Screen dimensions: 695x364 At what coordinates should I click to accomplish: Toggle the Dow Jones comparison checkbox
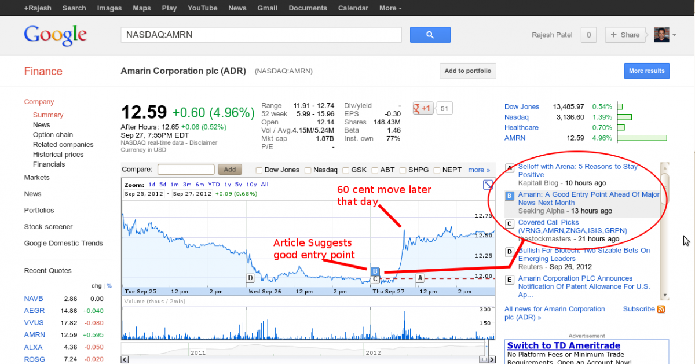(259, 170)
